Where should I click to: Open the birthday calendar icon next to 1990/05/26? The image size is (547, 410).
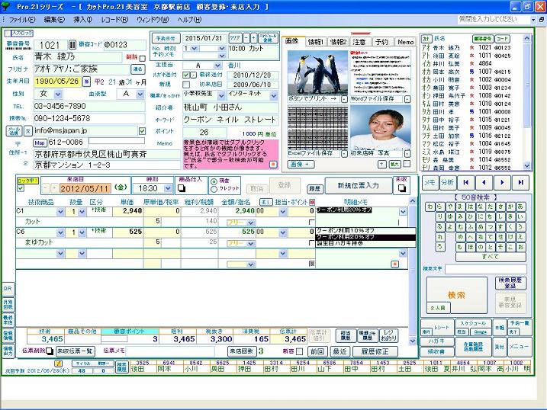click(86, 82)
